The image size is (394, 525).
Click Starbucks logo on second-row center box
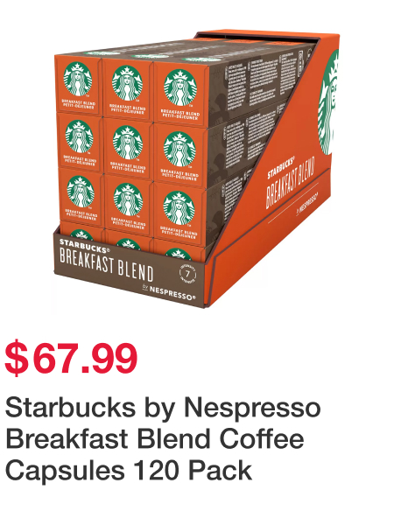point(128,143)
